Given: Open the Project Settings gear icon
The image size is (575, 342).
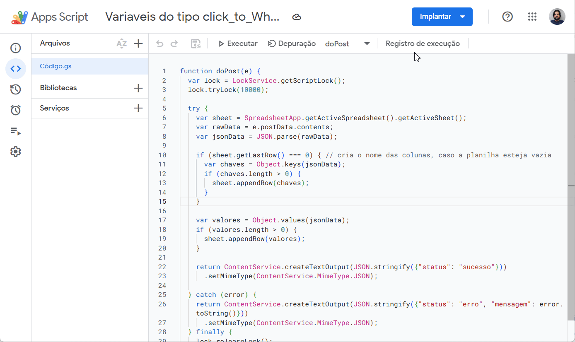Looking at the screenshot, I should 16,152.
